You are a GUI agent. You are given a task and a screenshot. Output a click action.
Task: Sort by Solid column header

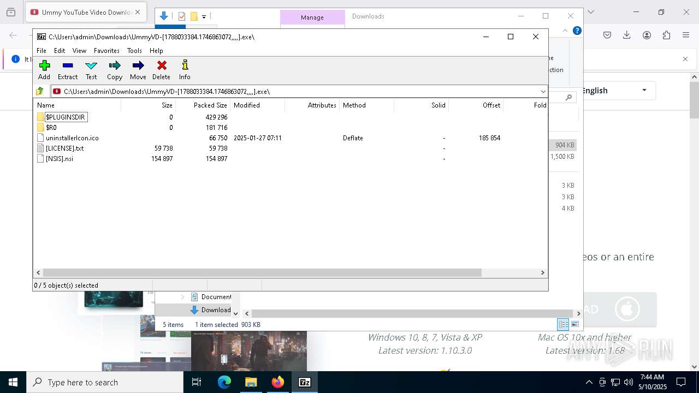coord(421,105)
